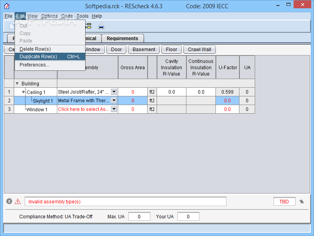Click the printer icon in toolbar
Viewport: 314px width, 236px height.
(101, 26)
